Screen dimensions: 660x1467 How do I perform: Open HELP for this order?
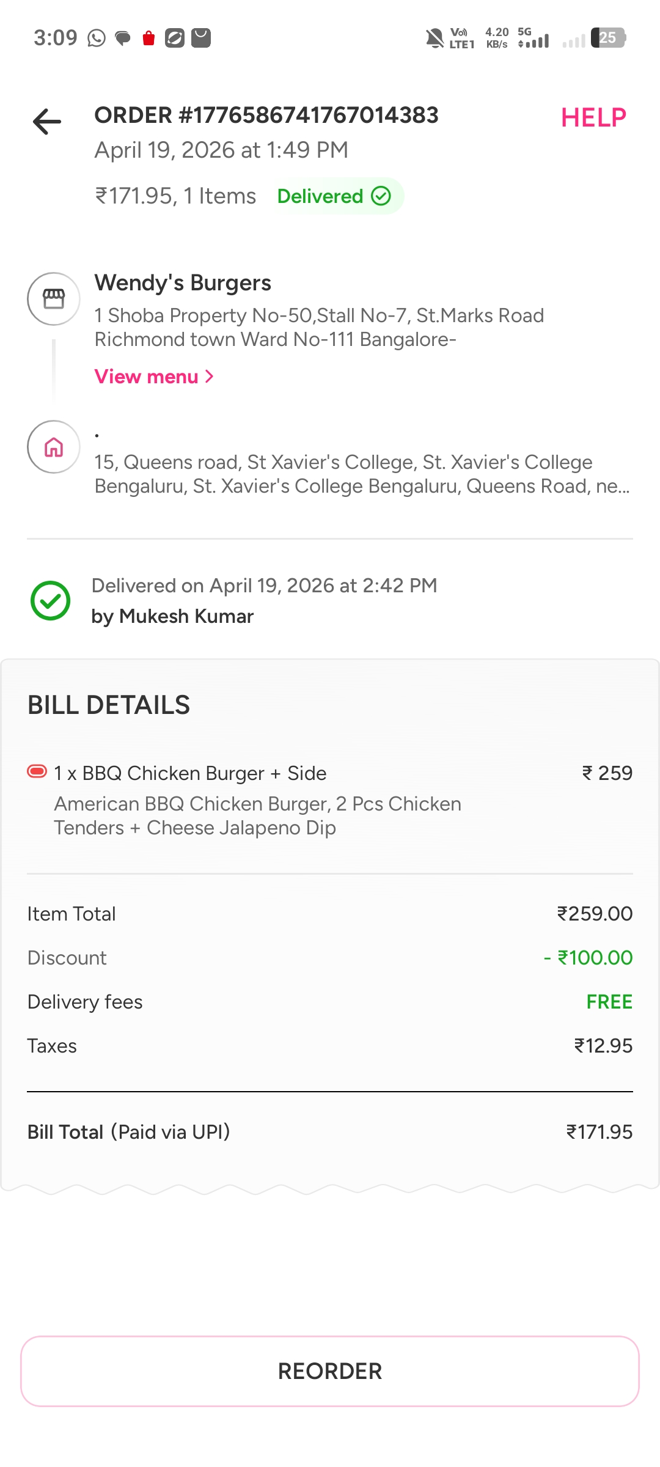[593, 117]
